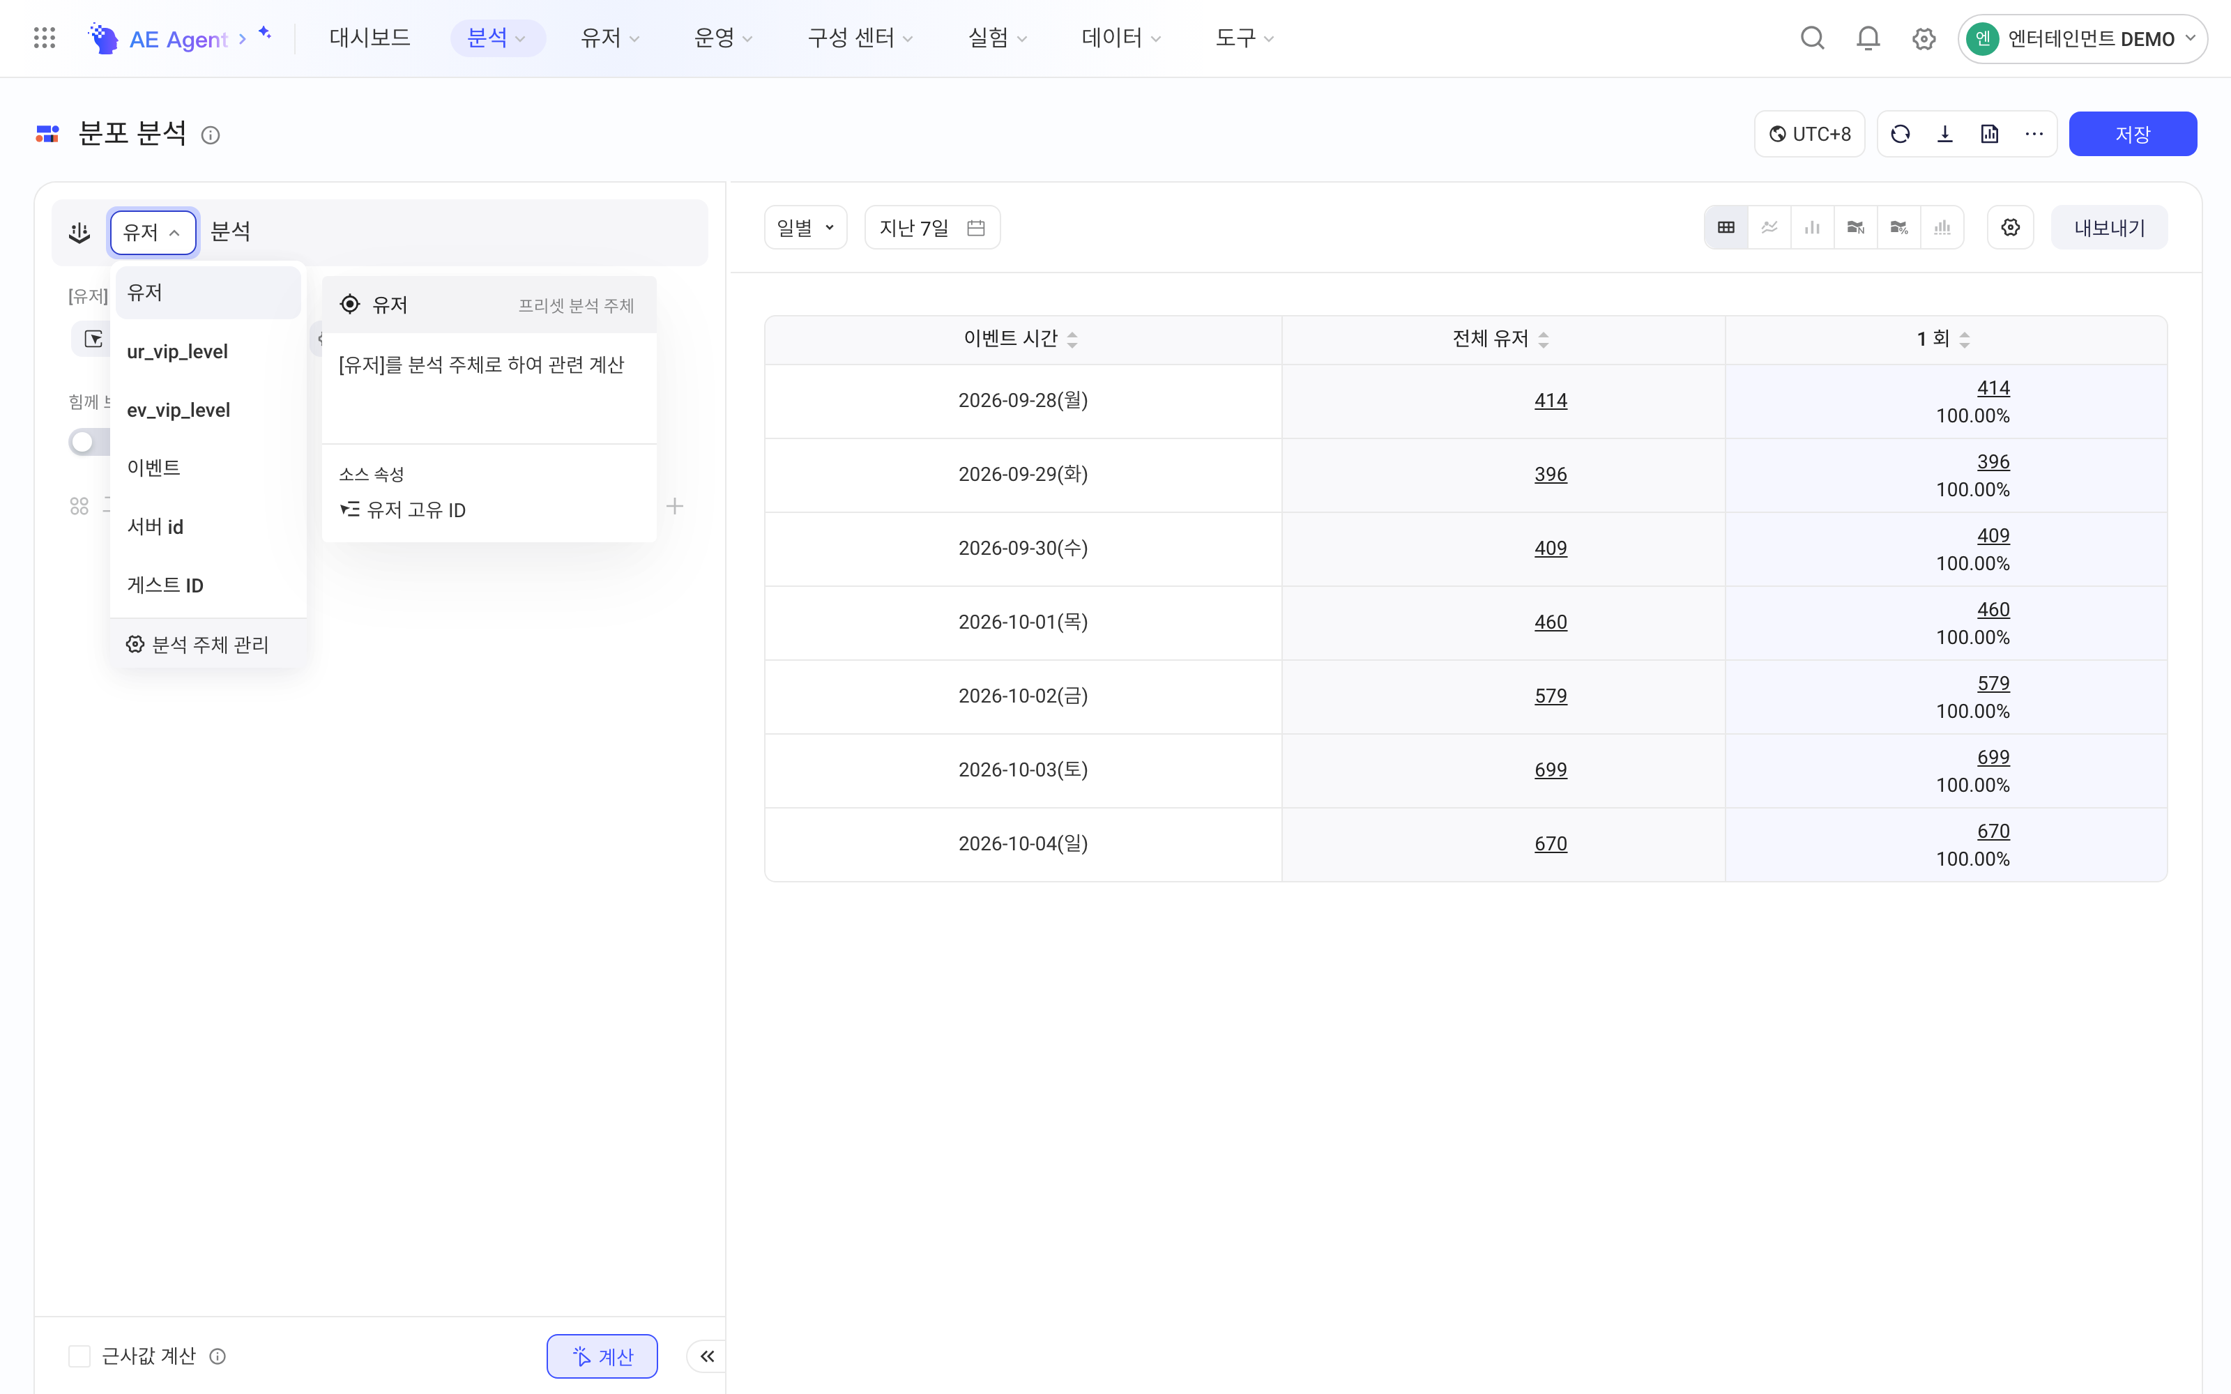
Task: Open the 지난 7일 date range picker
Action: (932, 228)
